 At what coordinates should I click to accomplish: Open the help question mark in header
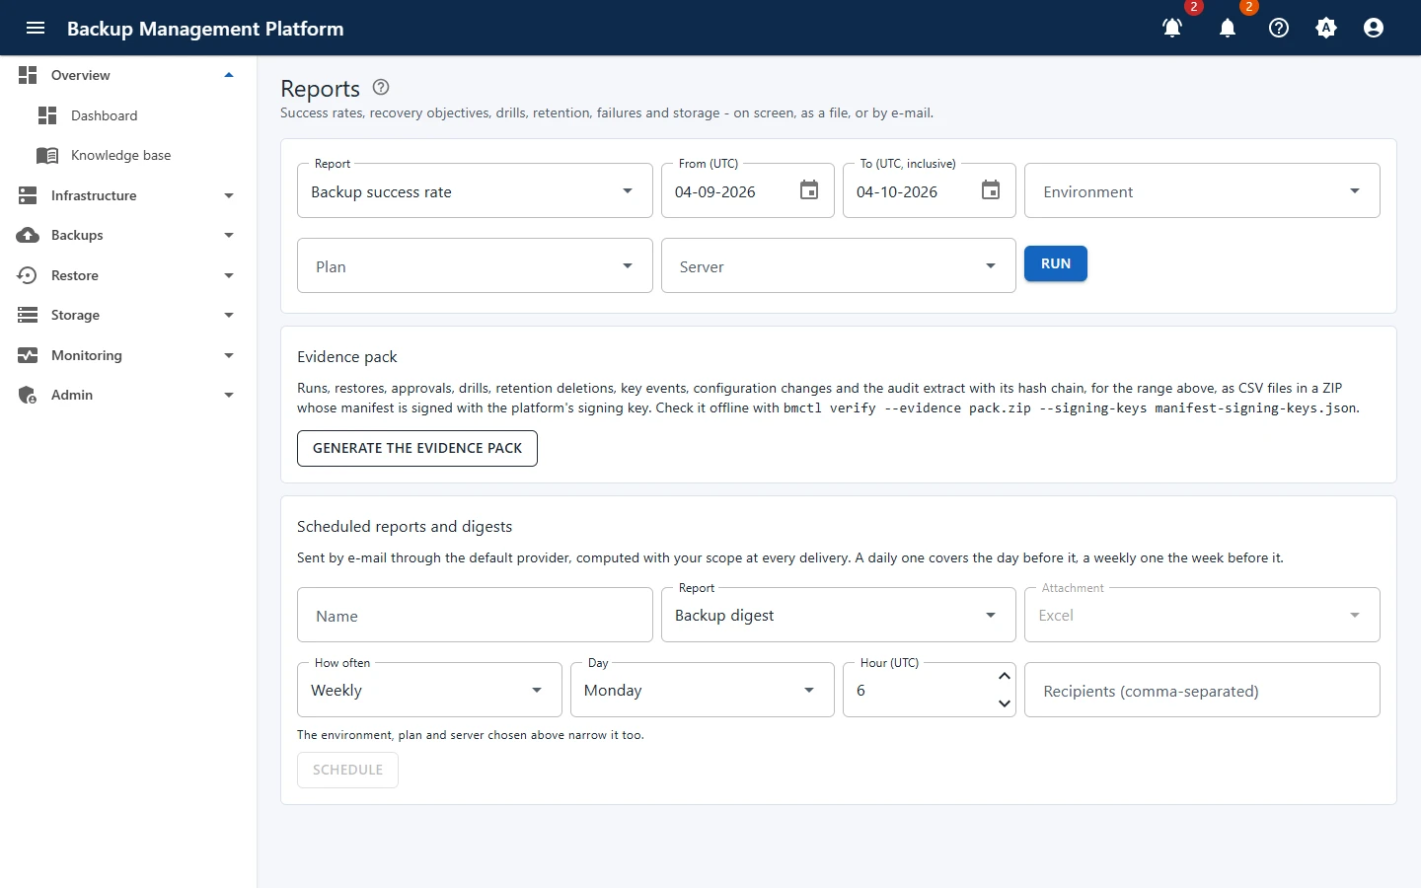point(1279,28)
